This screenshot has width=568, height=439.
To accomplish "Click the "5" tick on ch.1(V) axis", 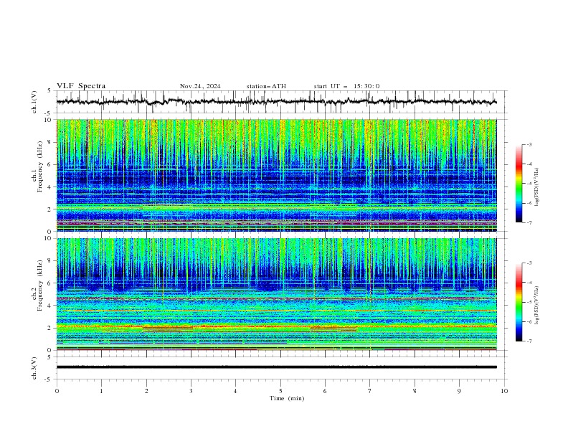I will (50, 90).
